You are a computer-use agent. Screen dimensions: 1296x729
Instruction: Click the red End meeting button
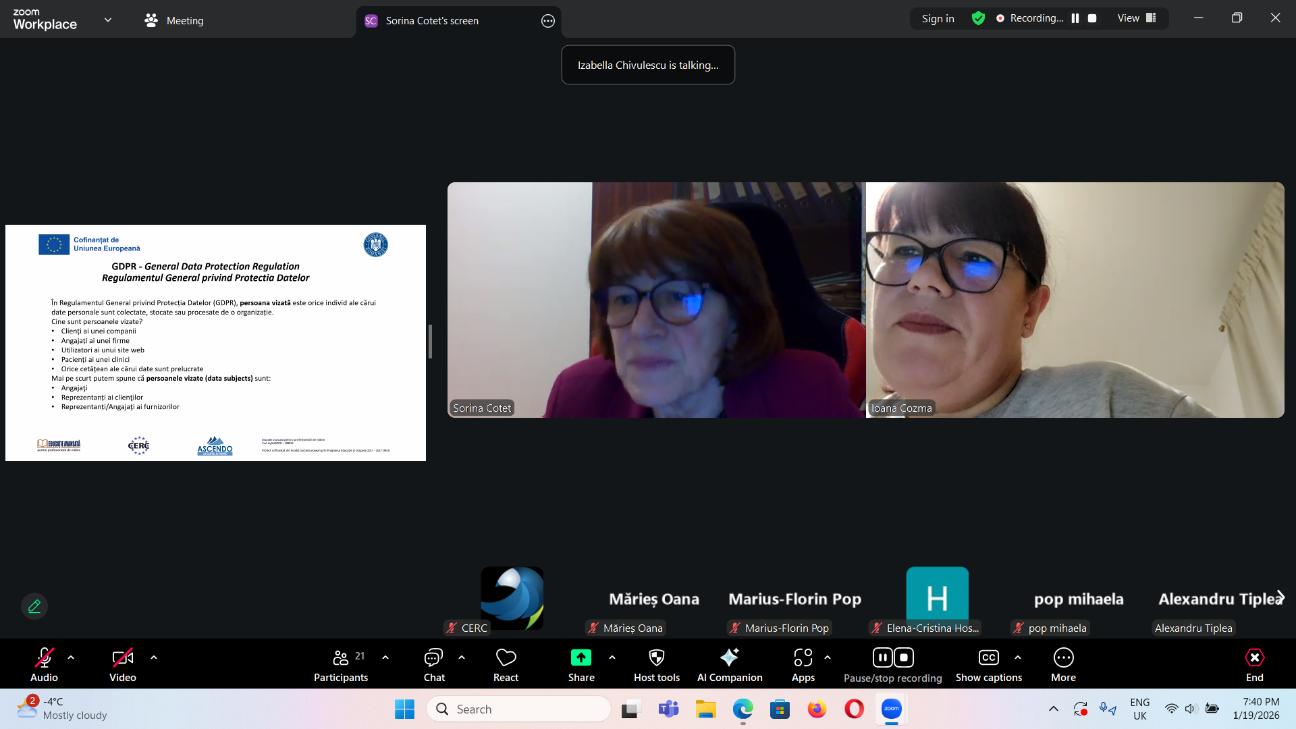1254,665
